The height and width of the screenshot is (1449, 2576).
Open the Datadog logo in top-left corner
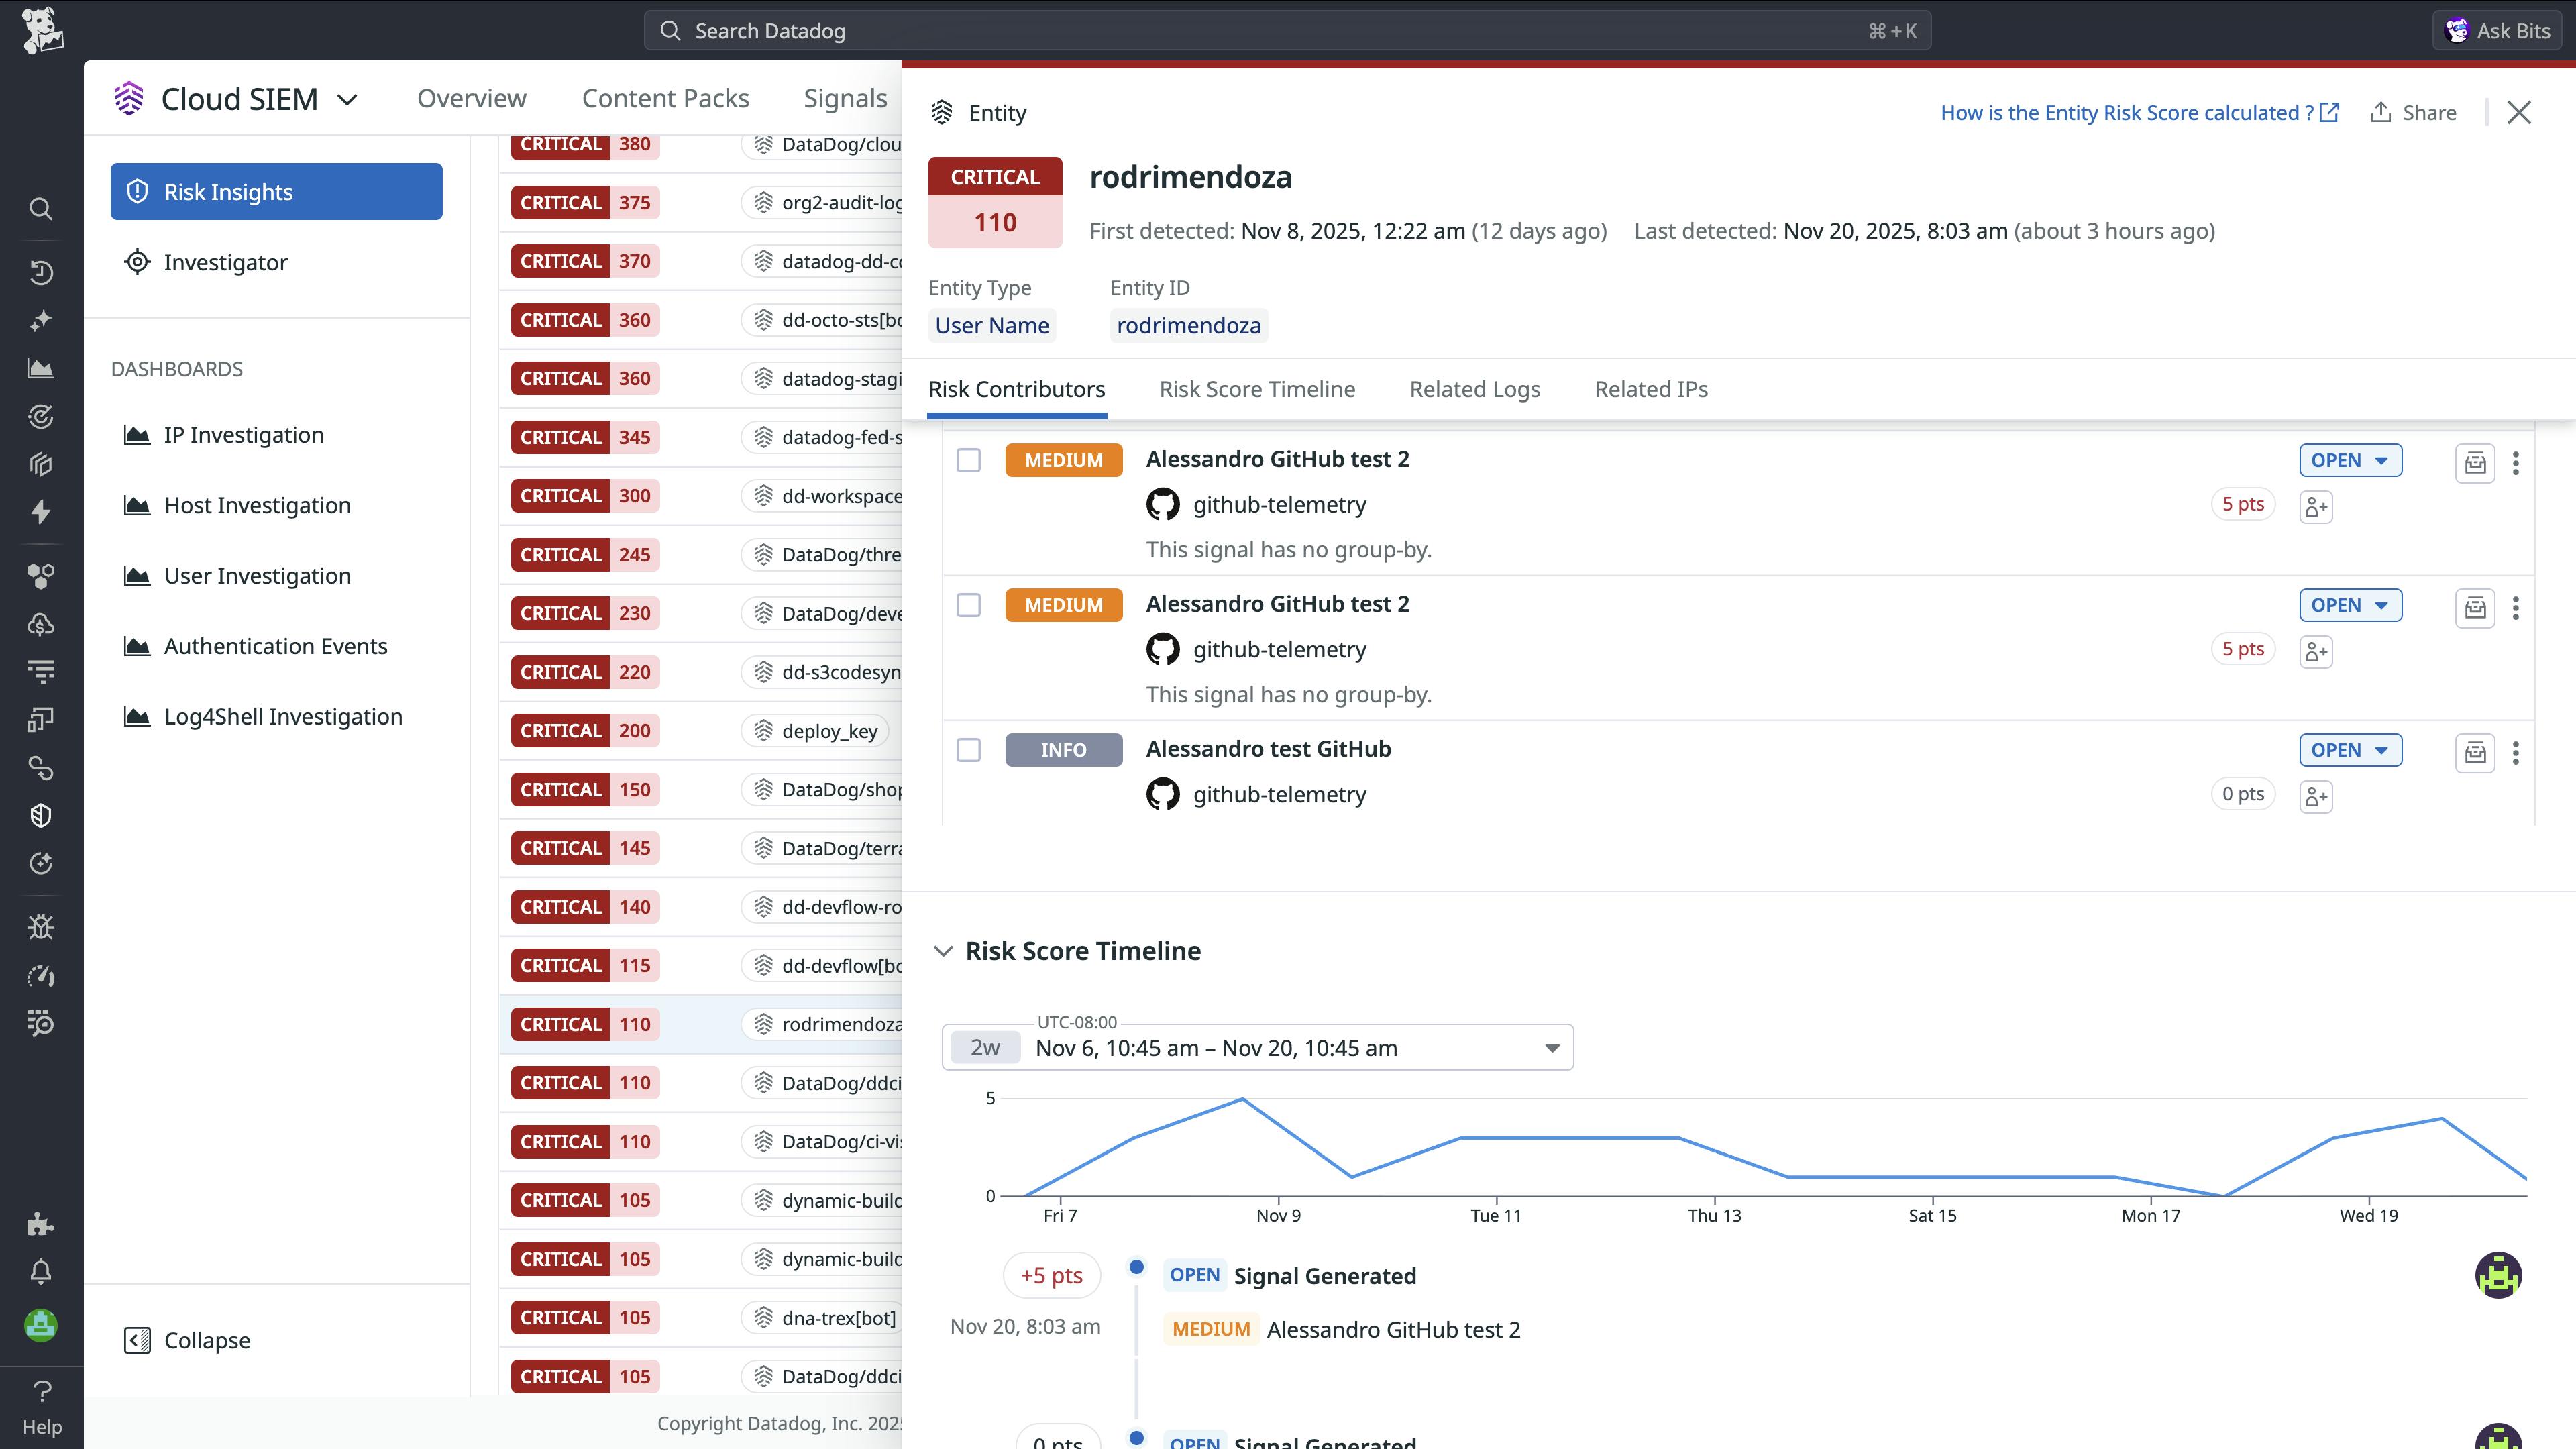point(41,30)
